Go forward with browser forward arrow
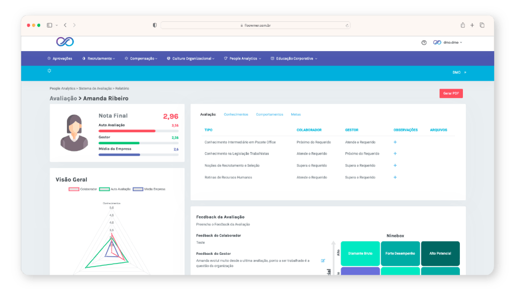514x289 pixels. click(74, 25)
